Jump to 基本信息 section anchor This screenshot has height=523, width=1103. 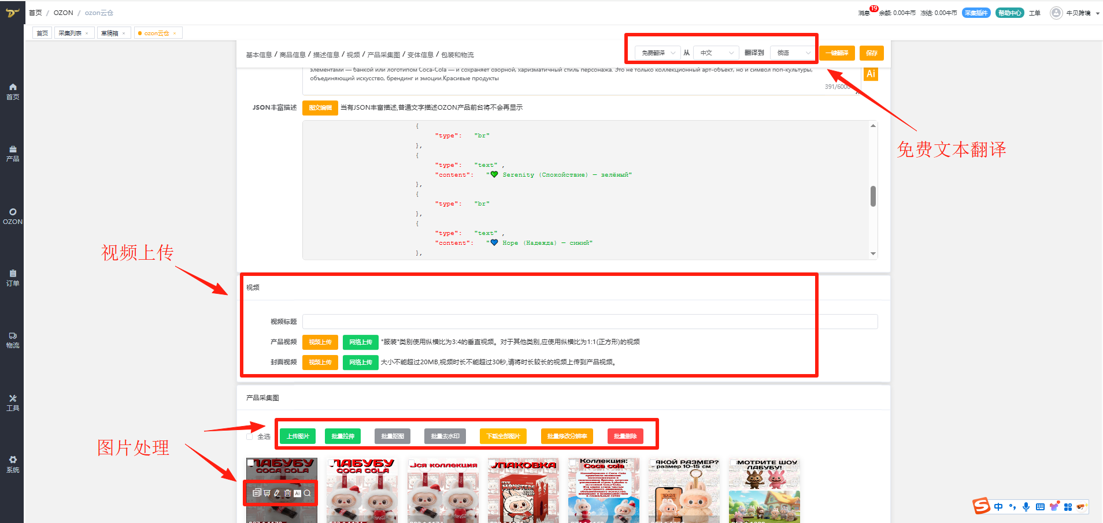[259, 55]
